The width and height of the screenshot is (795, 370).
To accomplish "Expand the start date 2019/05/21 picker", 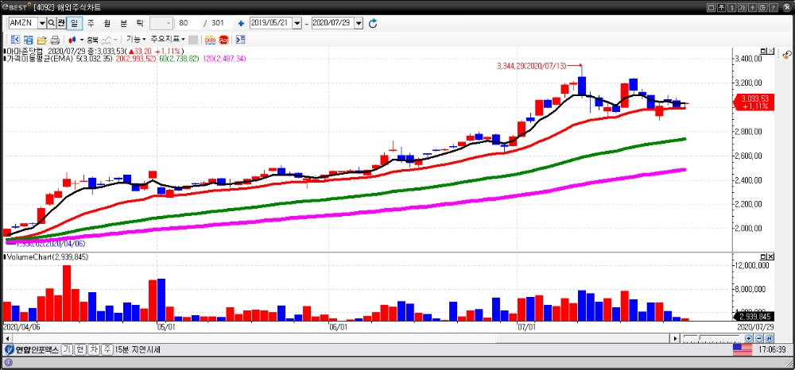I will (x=297, y=23).
